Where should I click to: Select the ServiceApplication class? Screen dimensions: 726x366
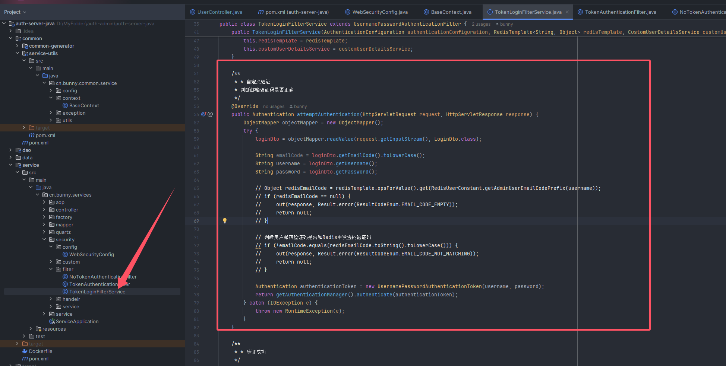click(x=77, y=321)
